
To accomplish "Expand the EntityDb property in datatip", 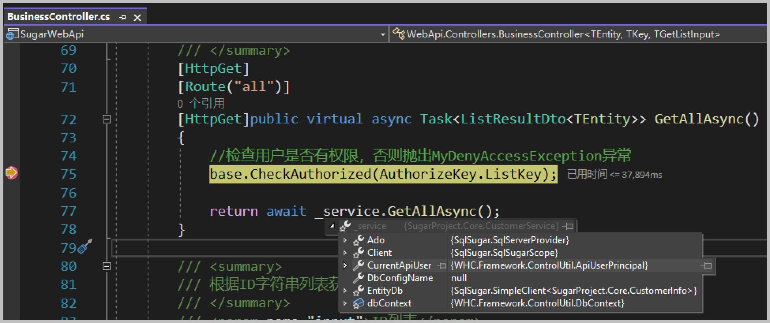I will coord(345,291).
